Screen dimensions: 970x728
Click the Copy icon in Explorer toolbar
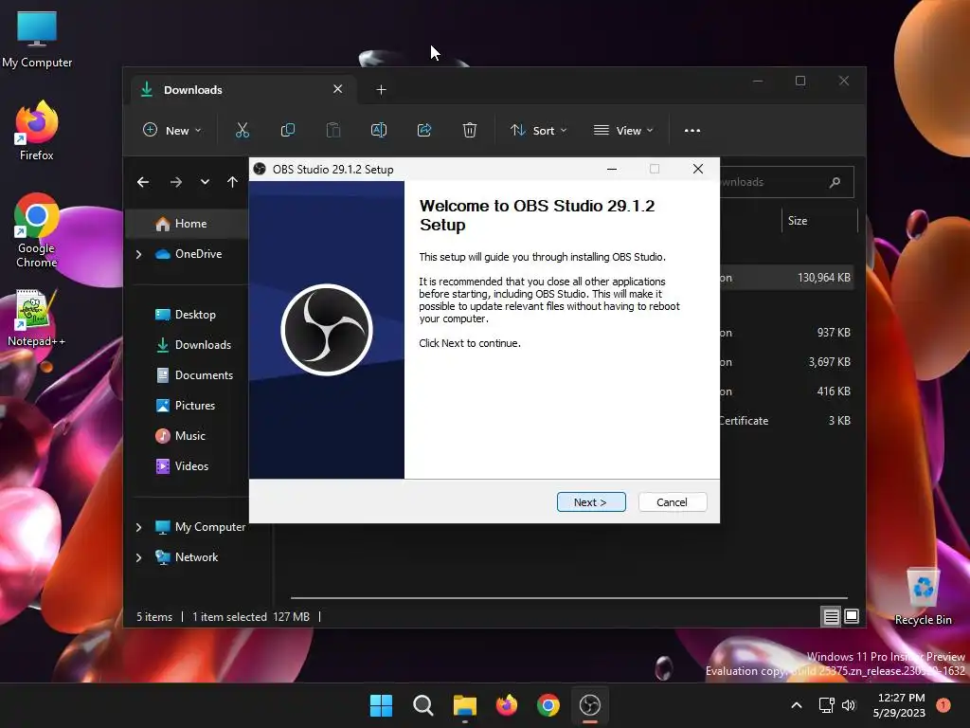[x=288, y=130]
